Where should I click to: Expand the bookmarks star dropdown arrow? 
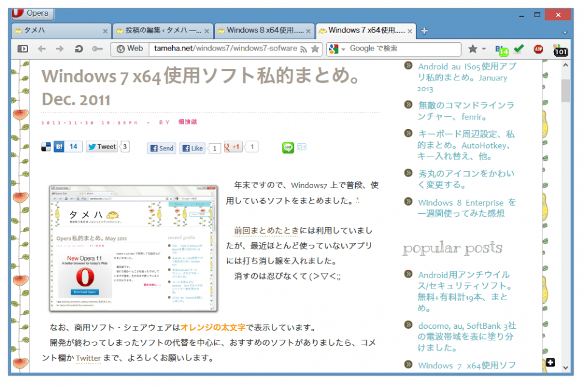[484, 49]
